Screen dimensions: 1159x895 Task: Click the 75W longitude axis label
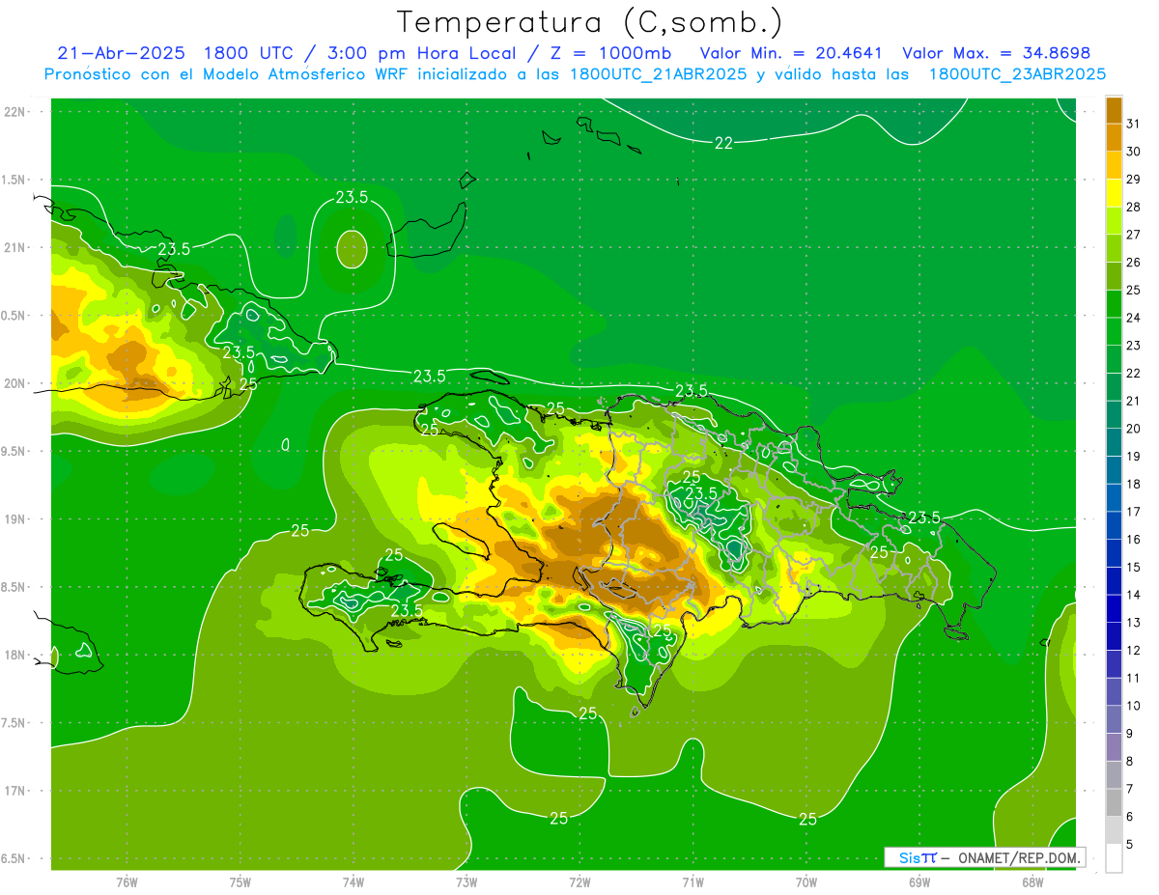point(240,881)
